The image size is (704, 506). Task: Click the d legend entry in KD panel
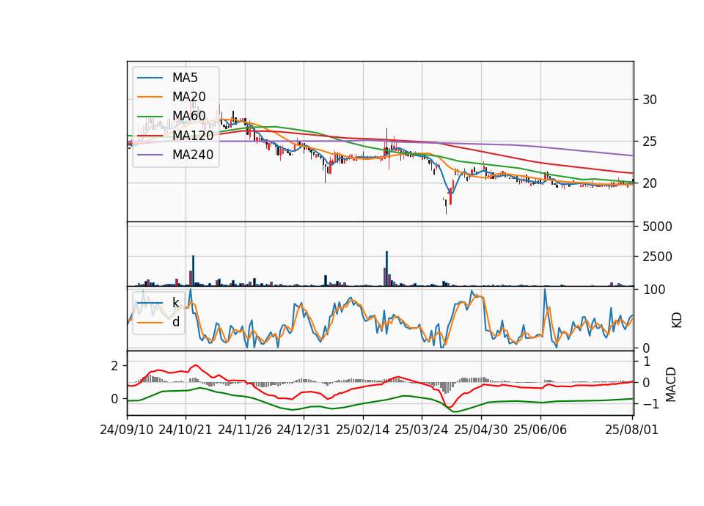point(158,322)
